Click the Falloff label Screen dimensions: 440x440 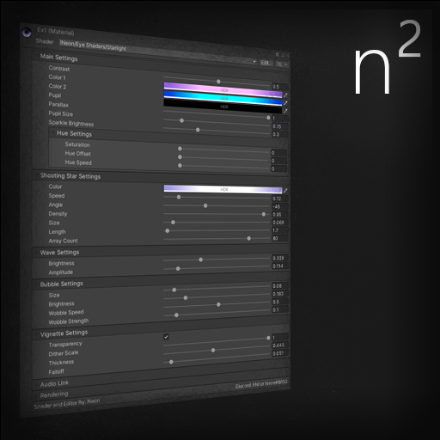56,372
